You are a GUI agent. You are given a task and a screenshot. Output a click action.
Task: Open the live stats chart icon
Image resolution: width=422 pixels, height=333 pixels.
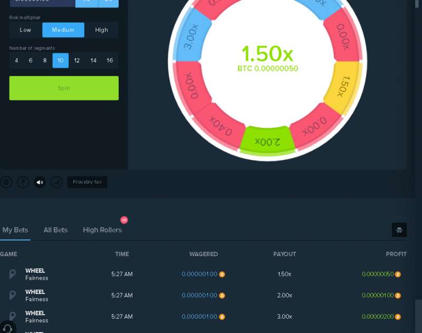pos(57,182)
